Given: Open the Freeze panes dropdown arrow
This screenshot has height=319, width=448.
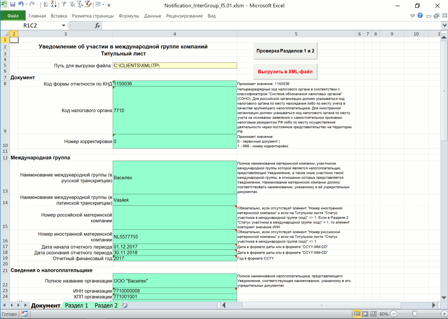Looking at the screenshot, I should click(x=103, y=5).
